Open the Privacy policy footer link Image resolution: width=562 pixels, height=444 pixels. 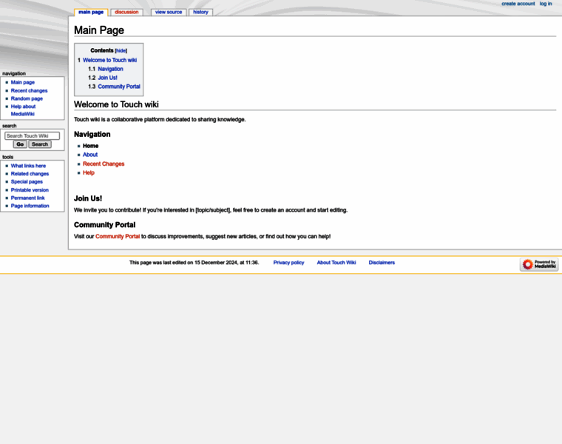tap(288, 263)
